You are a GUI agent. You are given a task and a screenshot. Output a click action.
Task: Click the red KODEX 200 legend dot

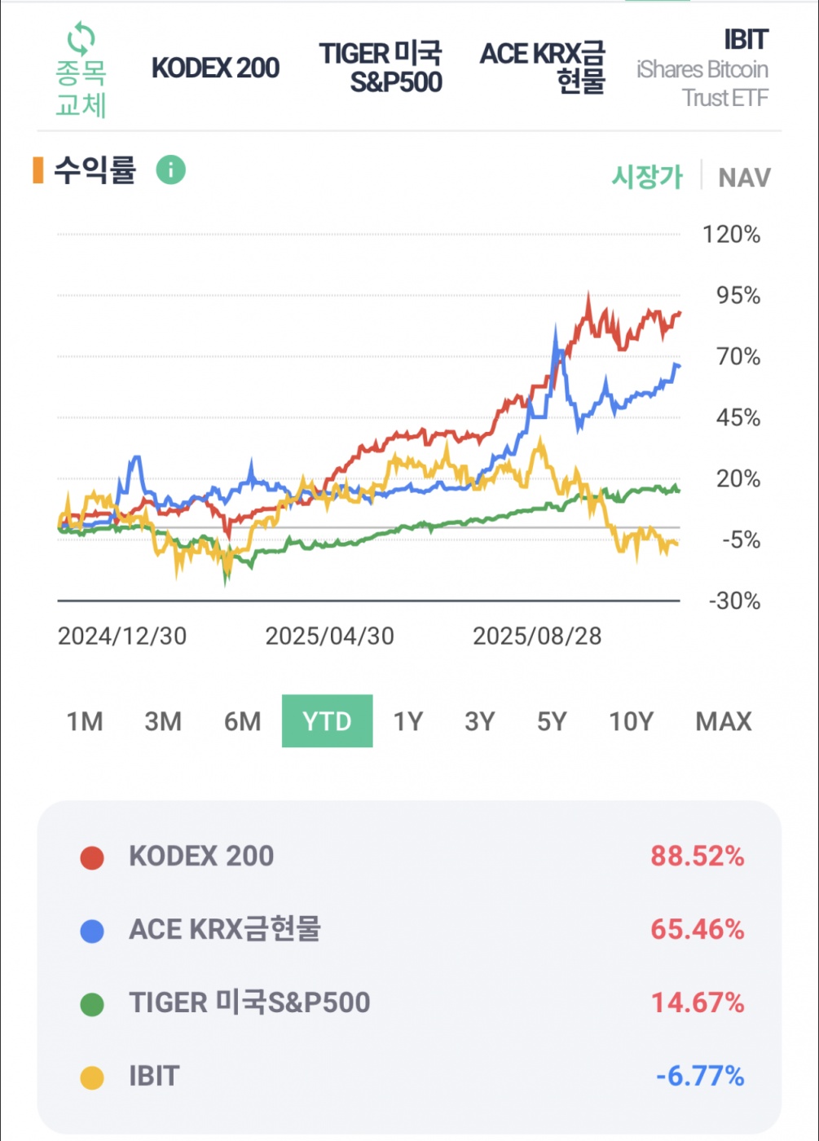pyautogui.click(x=92, y=857)
